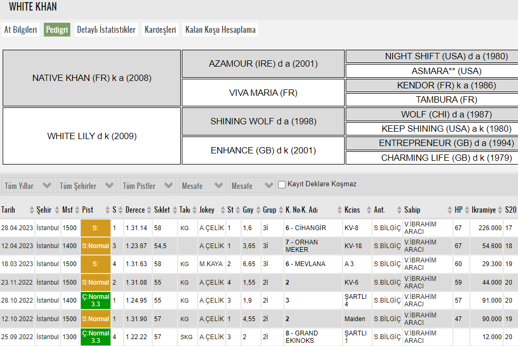
Task: Click the 12.04.2023 race date
Action: (17, 246)
